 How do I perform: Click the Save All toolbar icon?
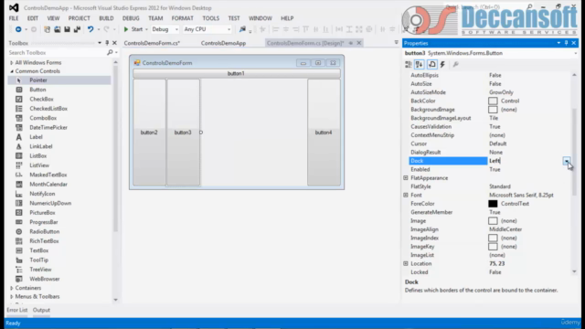point(77,29)
